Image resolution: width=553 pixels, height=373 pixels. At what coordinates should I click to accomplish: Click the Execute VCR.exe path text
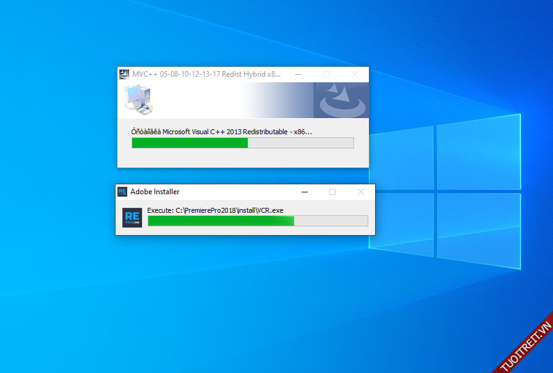click(215, 210)
